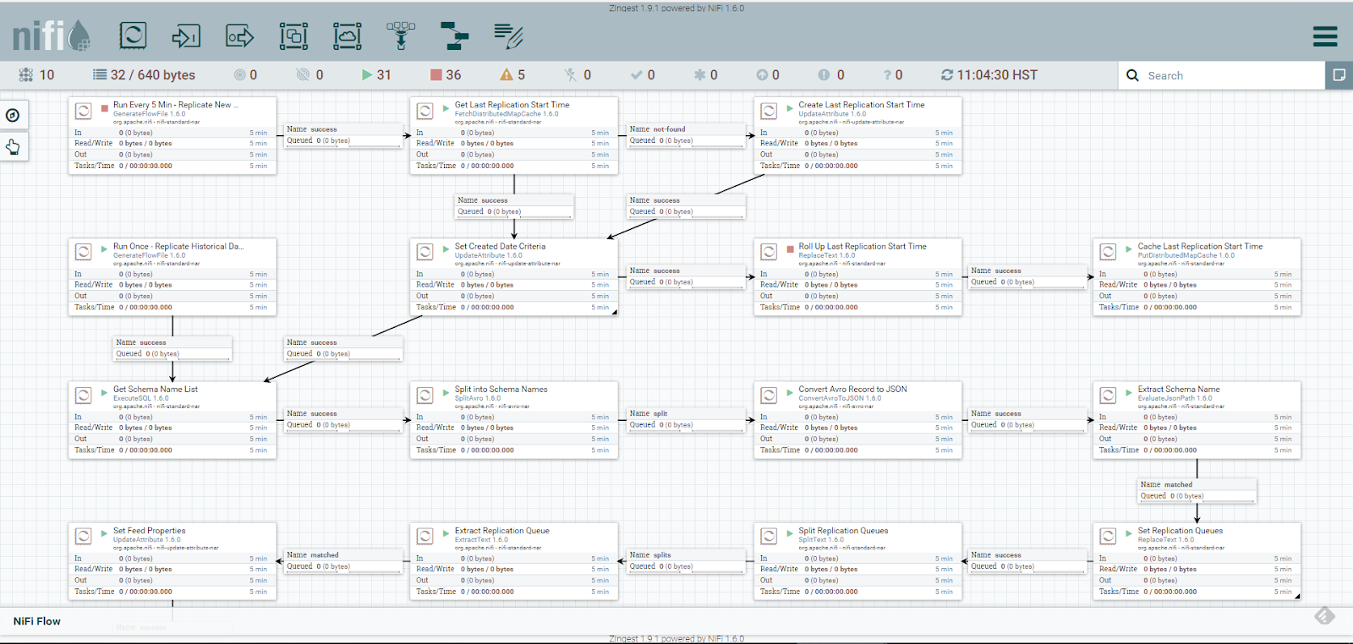
Task: Select the Set Replication Queues title
Action: 1180,531
